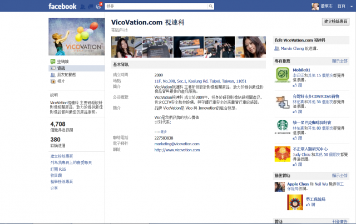Viewport: 356px width, 224px height.
Task: Click the 訂閱 RSS link
Action: click(58, 169)
